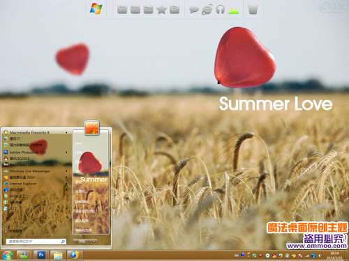349x261 pixels.
Task: Open the chat bubble icon in dock
Action: pos(194,10)
